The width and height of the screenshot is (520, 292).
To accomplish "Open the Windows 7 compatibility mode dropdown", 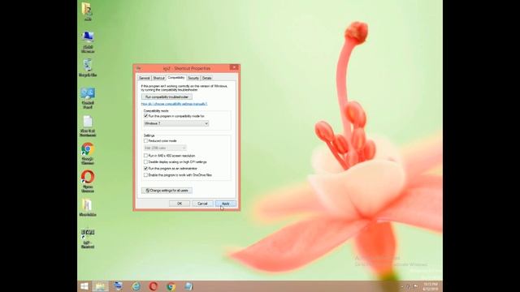I will click(176, 123).
